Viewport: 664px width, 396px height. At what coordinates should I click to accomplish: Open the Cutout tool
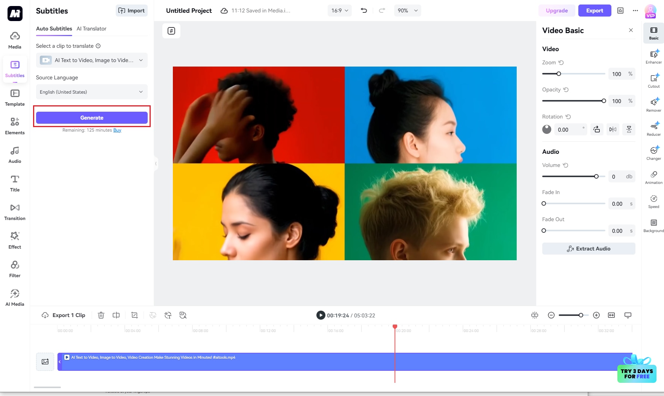[x=653, y=81]
